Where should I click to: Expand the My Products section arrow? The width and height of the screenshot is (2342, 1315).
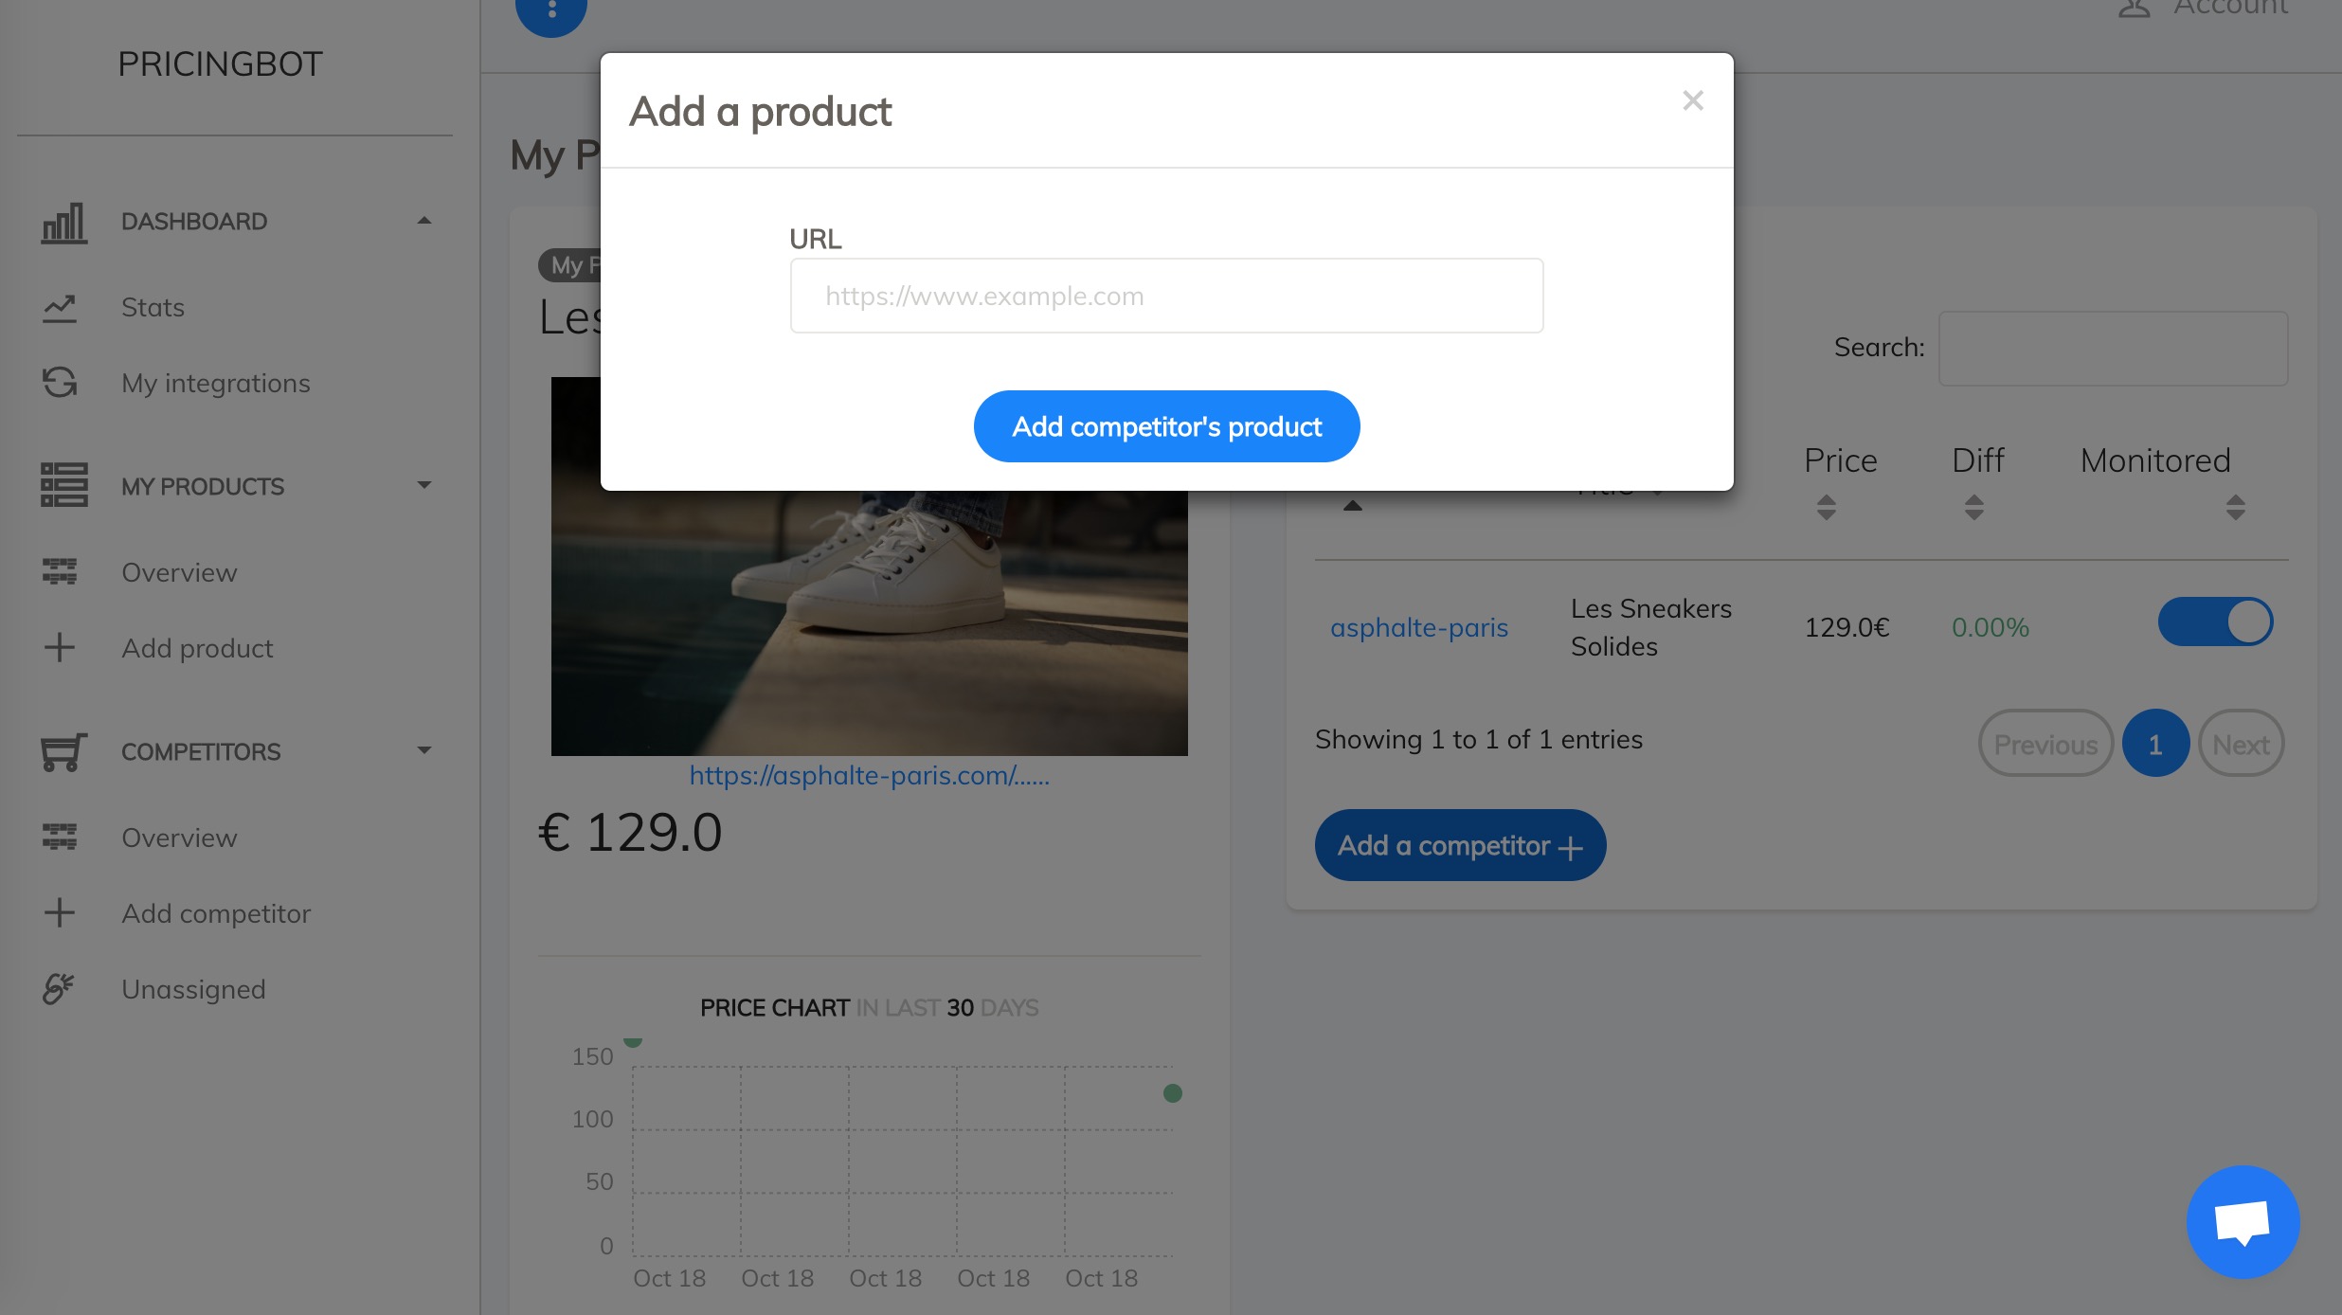424,485
